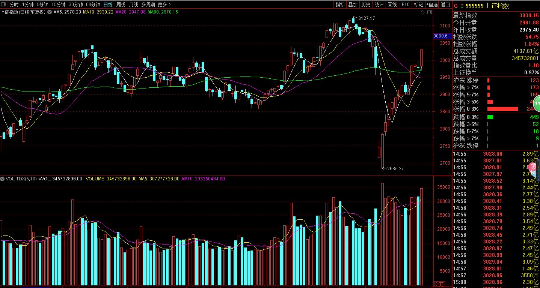This screenshot has width=540, height=288.
Task: Click the 指数涨跌 54.75 row
Action: pyautogui.click(x=496, y=37)
